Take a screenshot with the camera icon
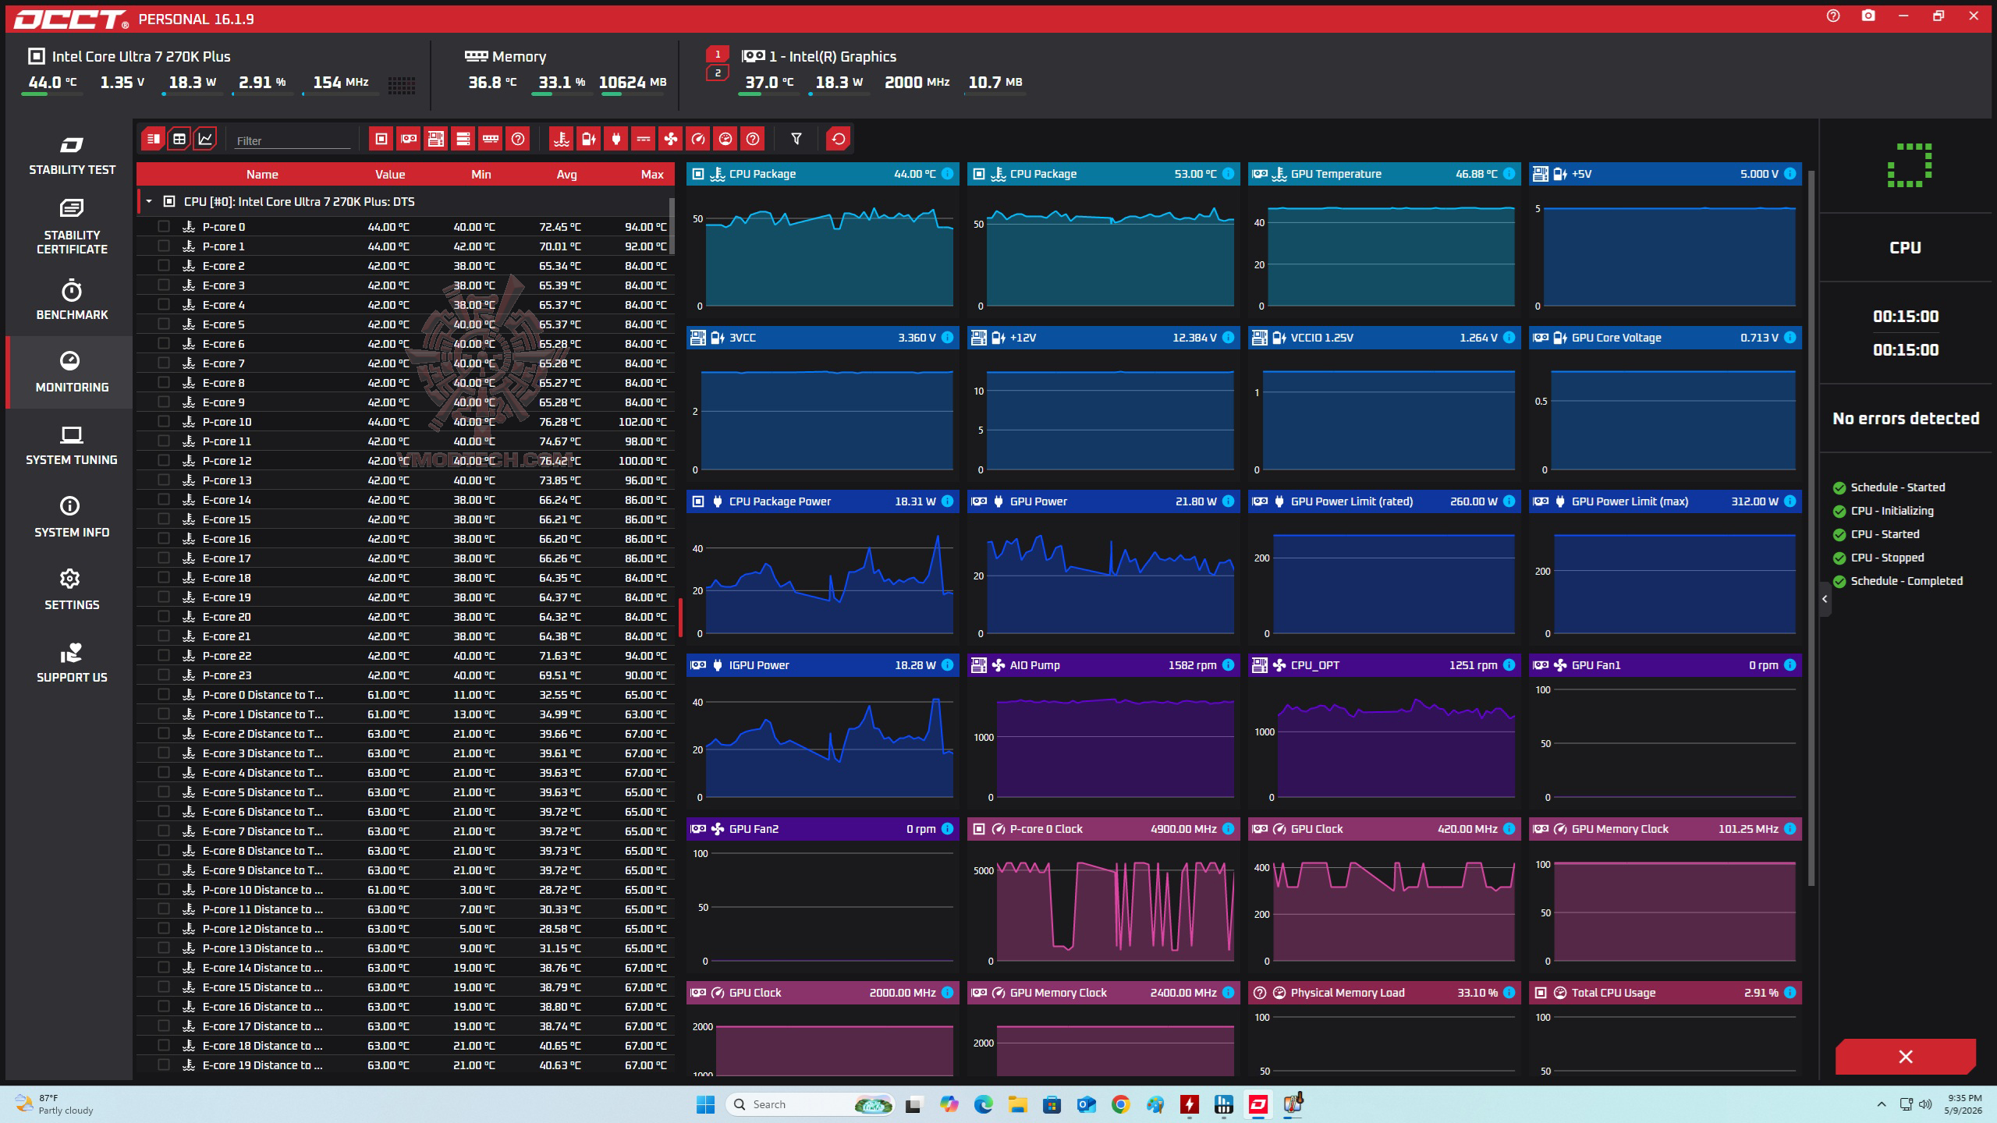 (1868, 16)
